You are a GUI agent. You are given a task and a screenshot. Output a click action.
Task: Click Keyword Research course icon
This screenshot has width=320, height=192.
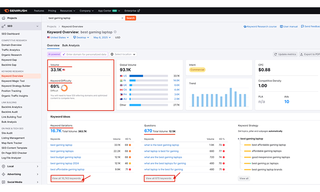(245, 26)
